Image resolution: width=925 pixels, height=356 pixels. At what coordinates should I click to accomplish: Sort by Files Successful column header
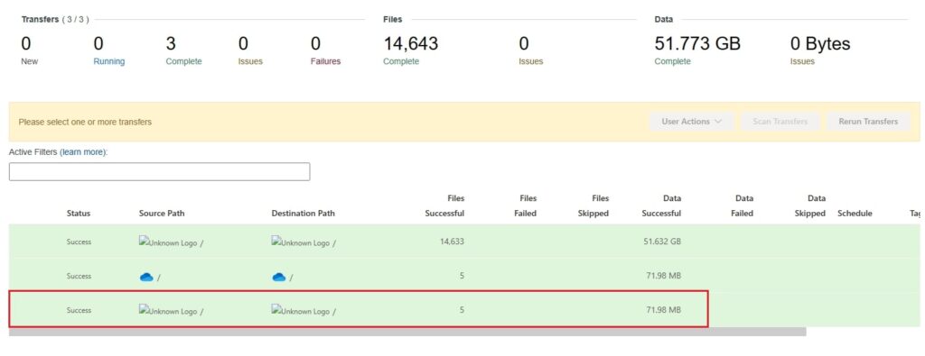444,206
